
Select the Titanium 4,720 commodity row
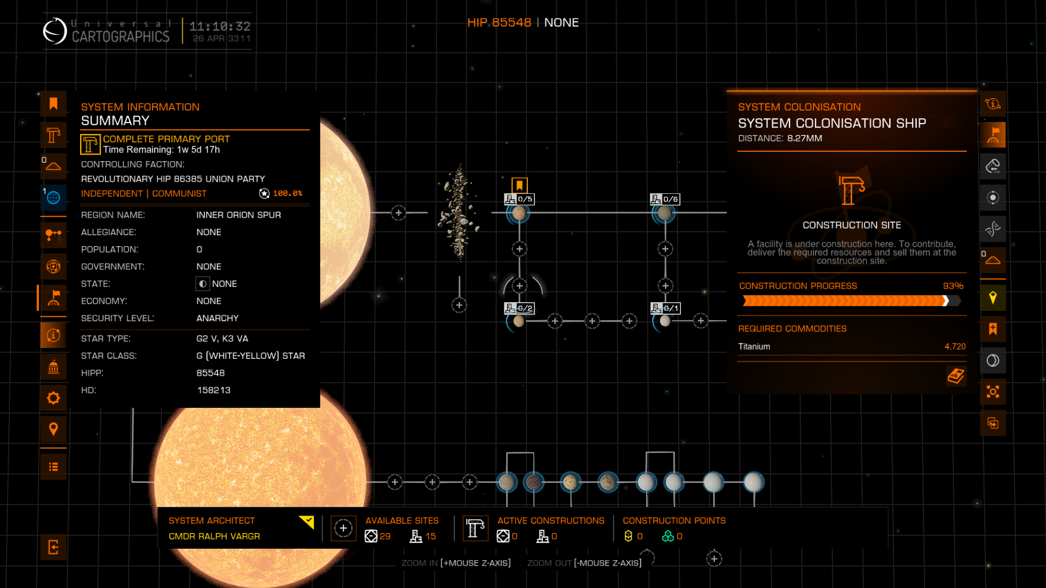click(852, 347)
